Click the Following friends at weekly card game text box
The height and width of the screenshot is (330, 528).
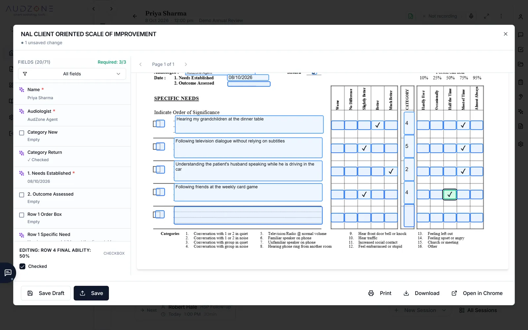pos(248,192)
